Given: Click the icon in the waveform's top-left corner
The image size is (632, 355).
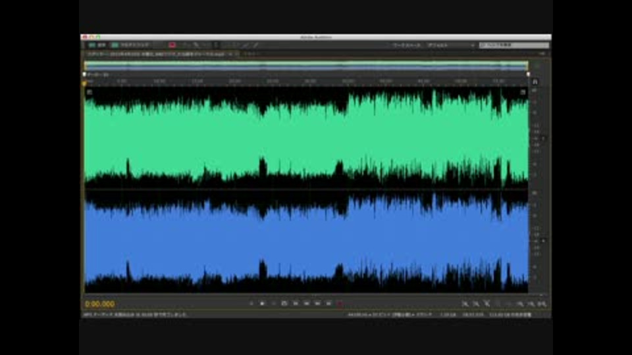Looking at the screenshot, I should [90, 92].
